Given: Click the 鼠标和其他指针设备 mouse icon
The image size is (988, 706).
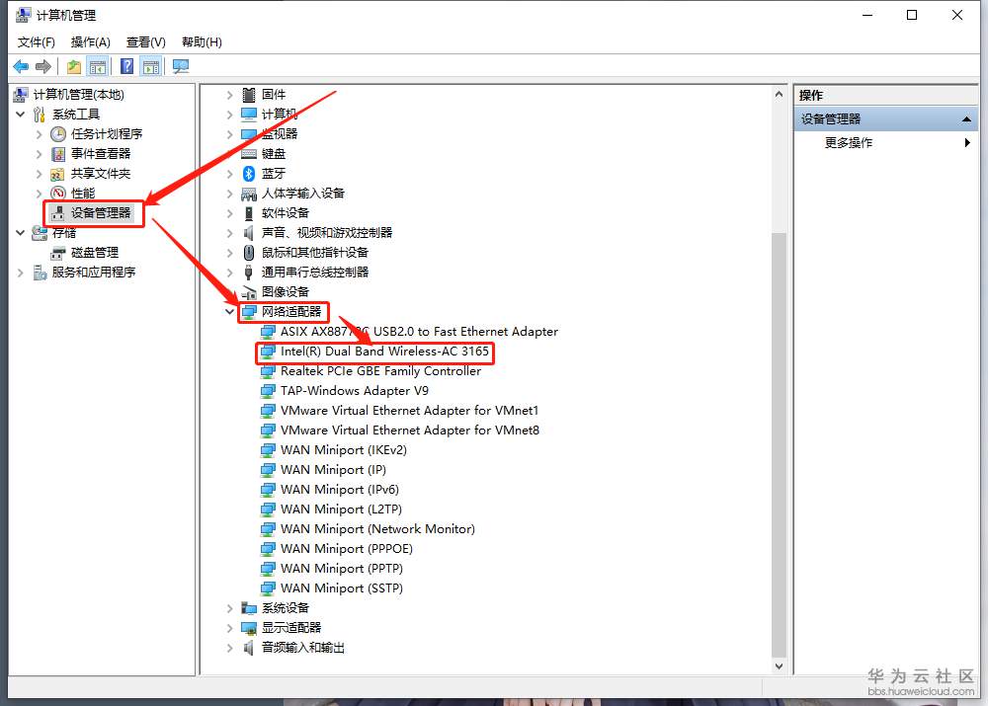Looking at the screenshot, I should click(x=249, y=253).
